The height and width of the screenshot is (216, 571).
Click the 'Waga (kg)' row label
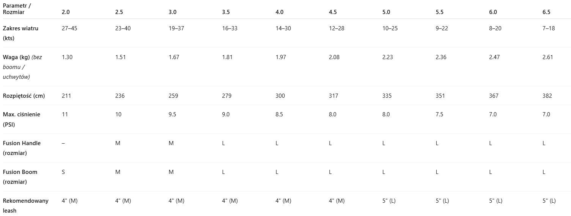22,67
